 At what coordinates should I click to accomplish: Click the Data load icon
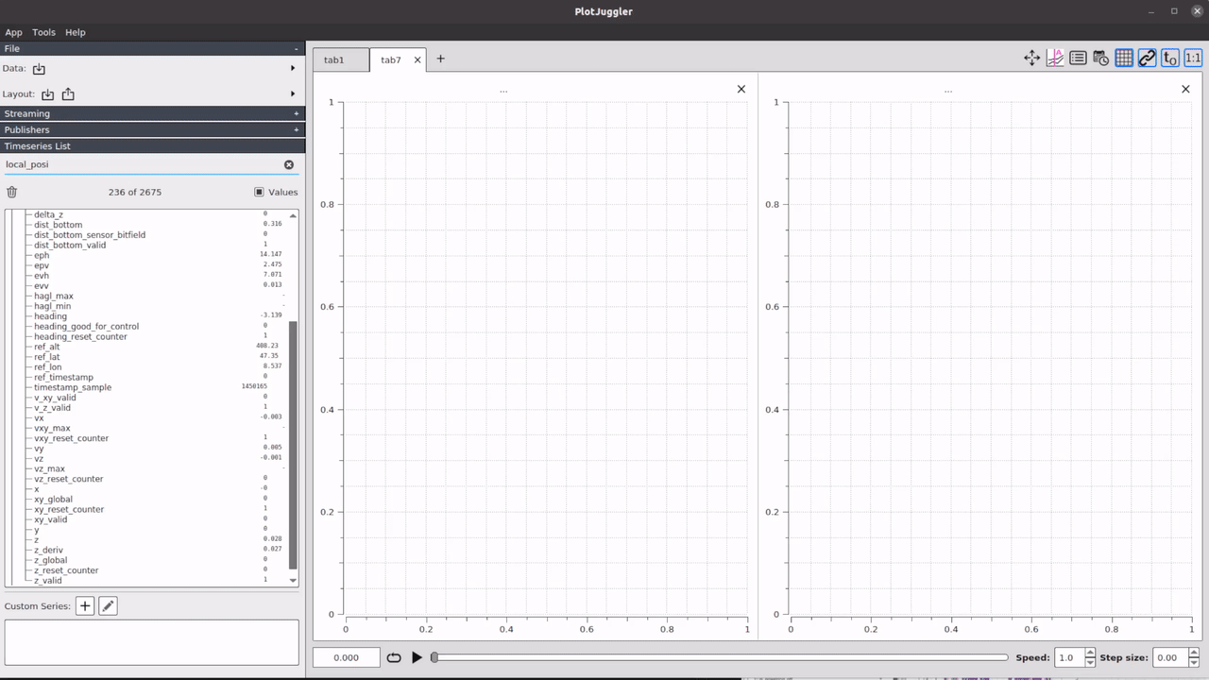pos(38,68)
